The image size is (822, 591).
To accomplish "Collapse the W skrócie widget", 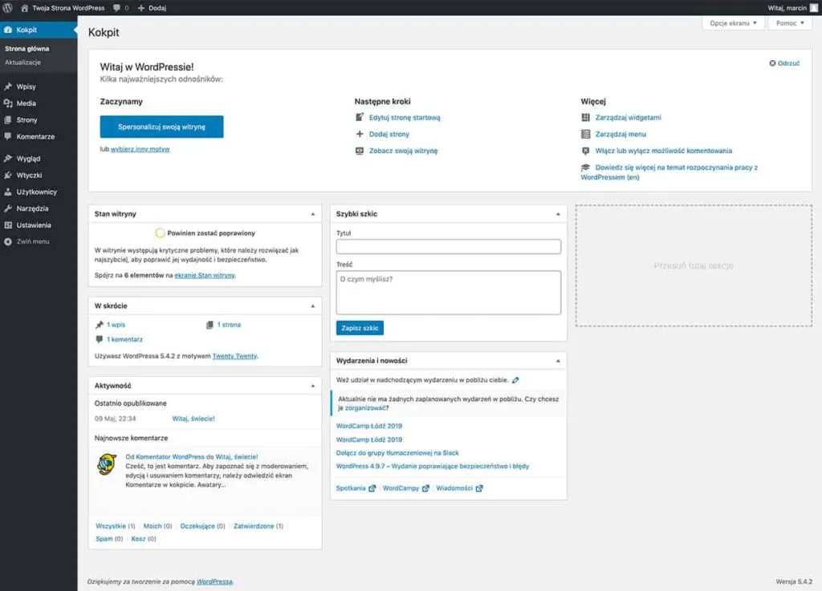I will coord(314,306).
